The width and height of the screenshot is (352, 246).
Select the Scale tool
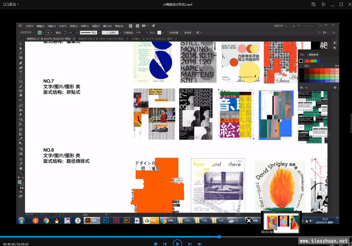click(x=21, y=105)
